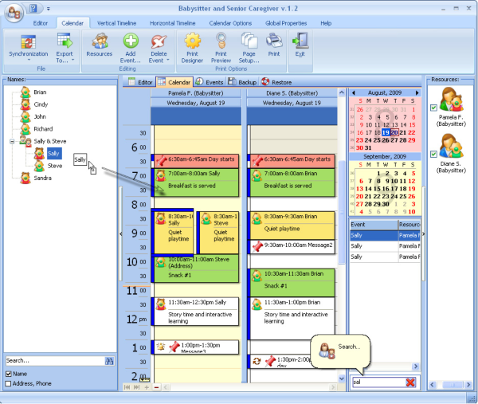Select Sandra in the Names tree
The width and height of the screenshot is (478, 404).
point(42,178)
